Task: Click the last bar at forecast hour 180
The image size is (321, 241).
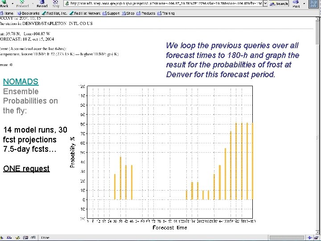Action: click(253, 161)
